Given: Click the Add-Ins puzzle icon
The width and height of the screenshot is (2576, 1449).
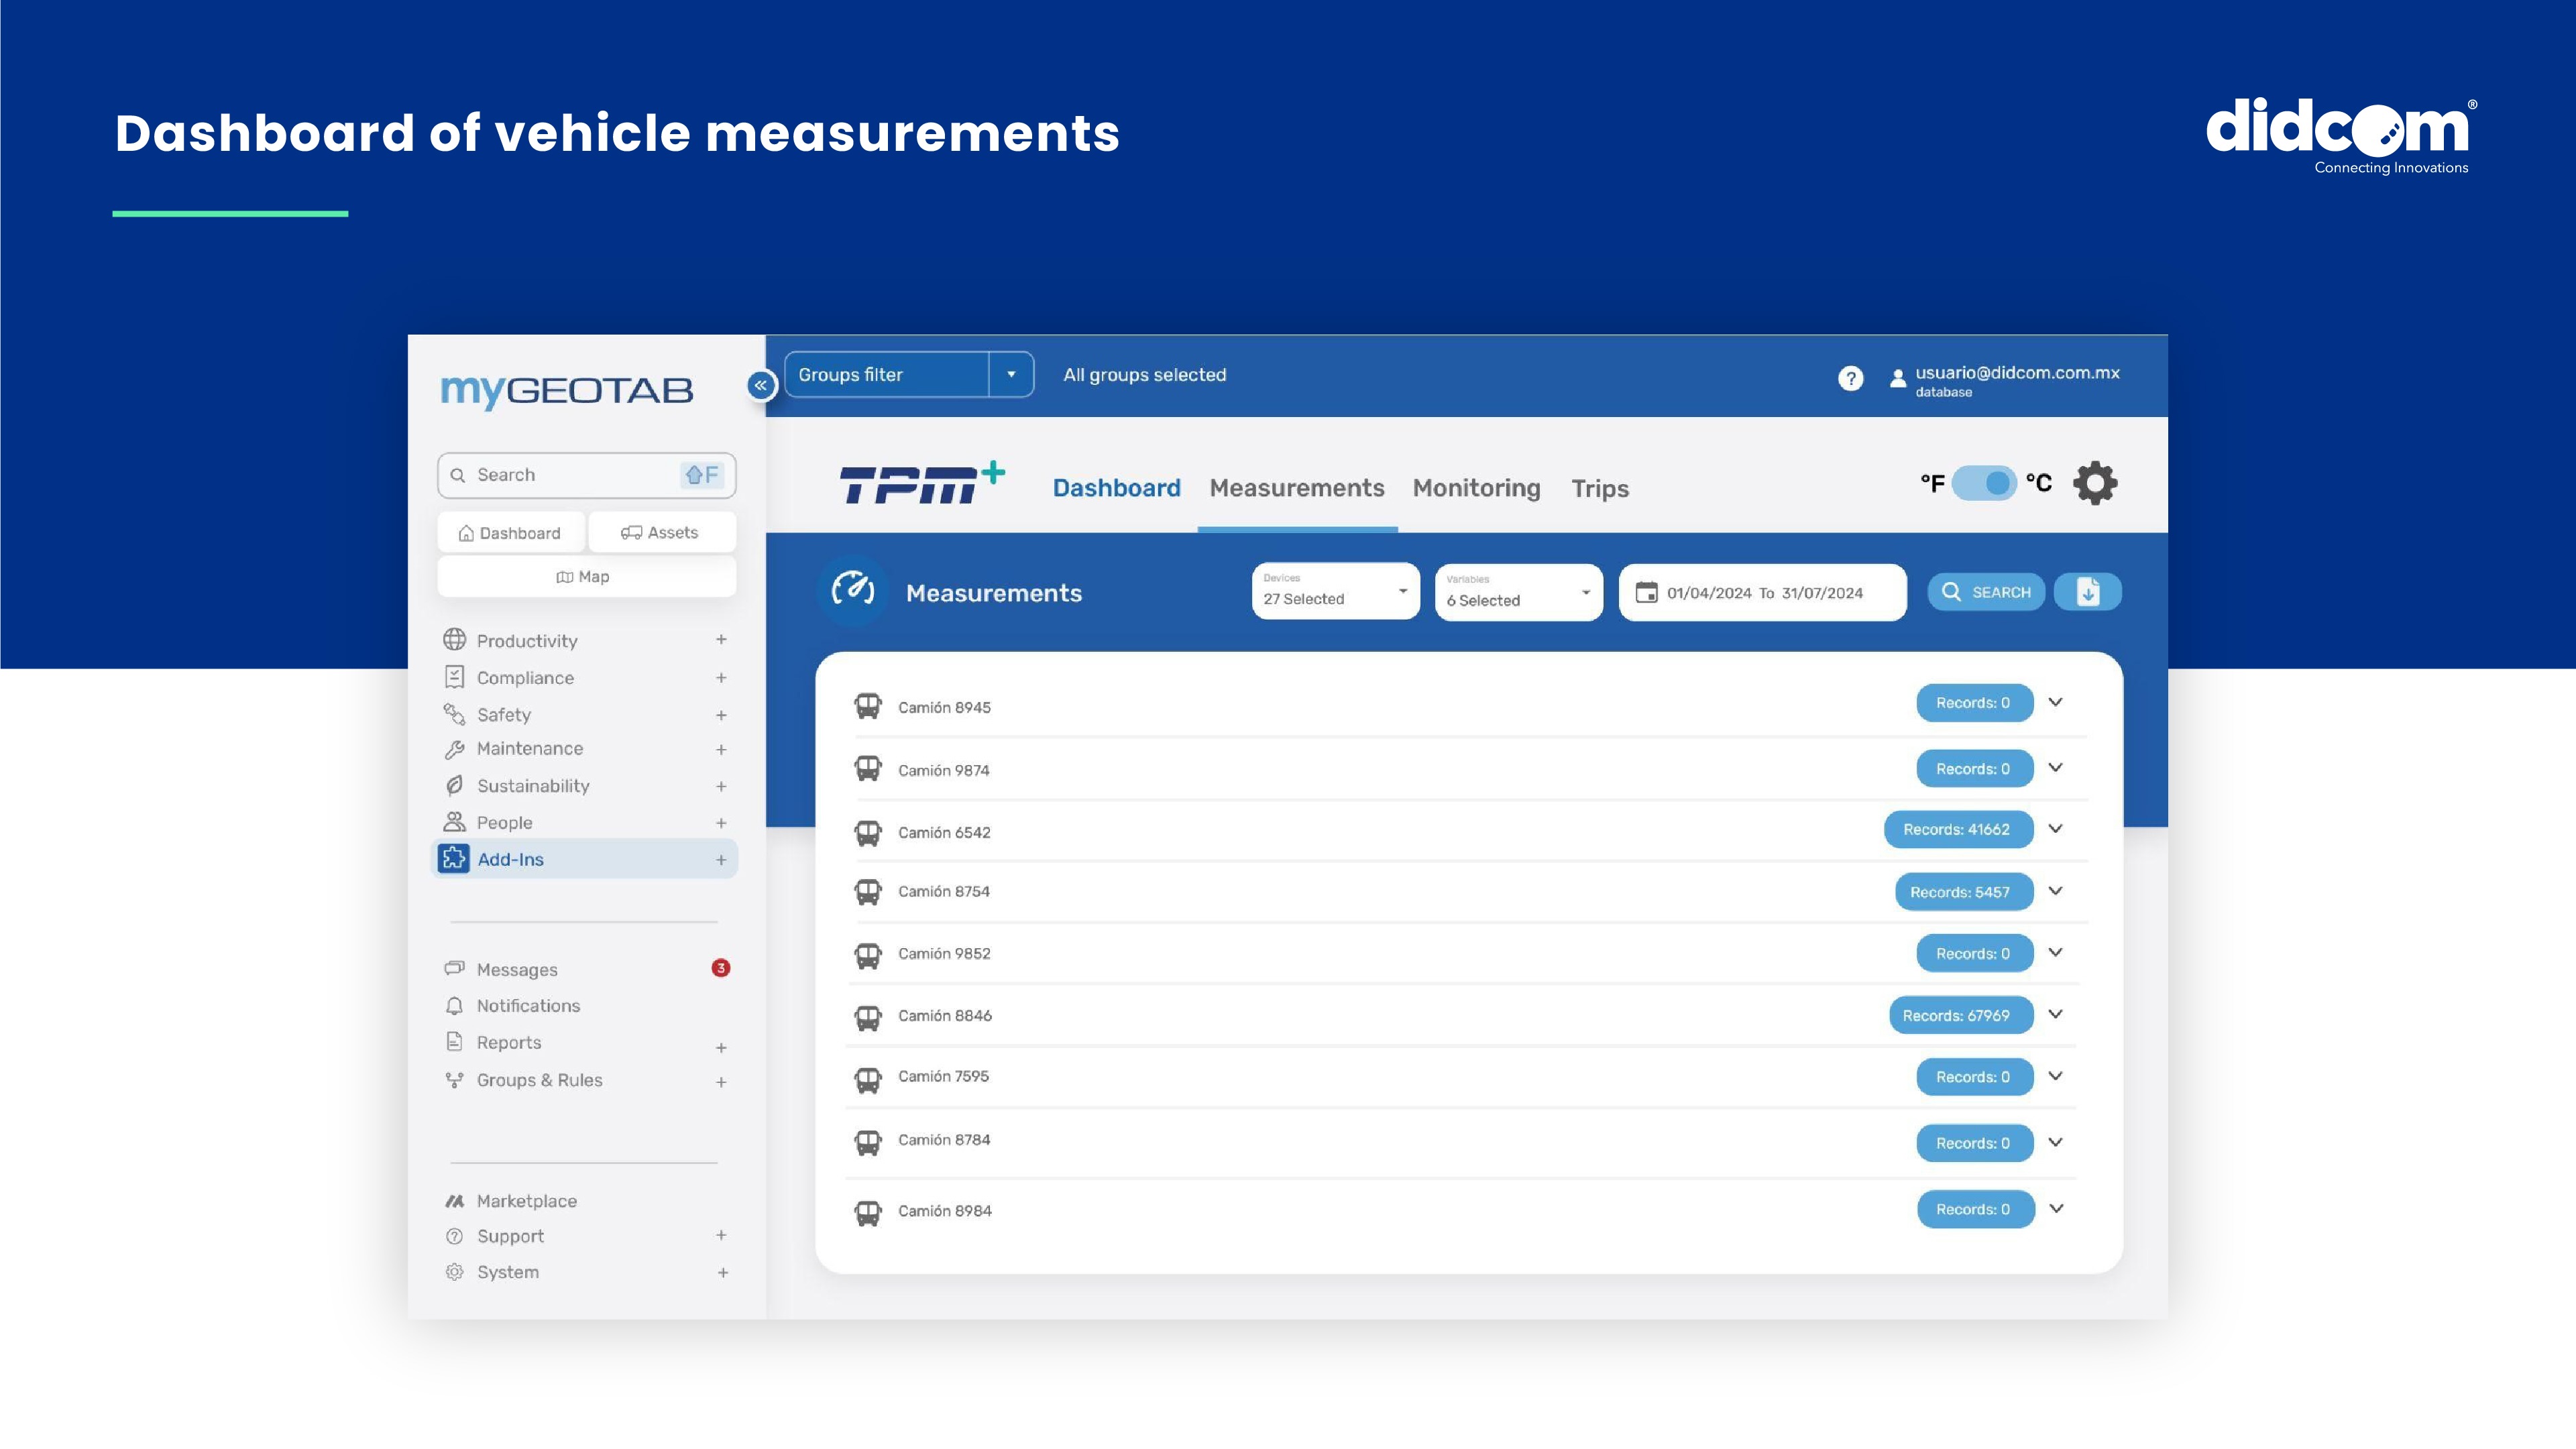Looking at the screenshot, I should pyautogui.click(x=454, y=859).
